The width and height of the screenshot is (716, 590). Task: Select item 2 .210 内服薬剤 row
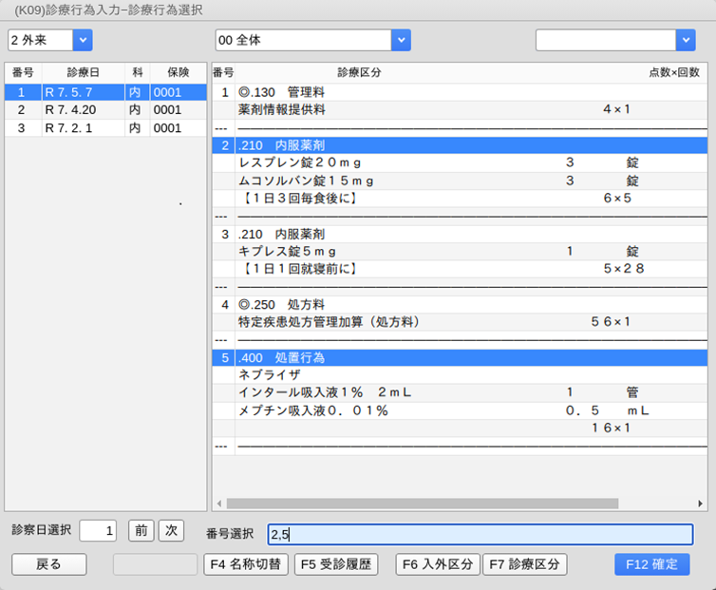point(459,145)
